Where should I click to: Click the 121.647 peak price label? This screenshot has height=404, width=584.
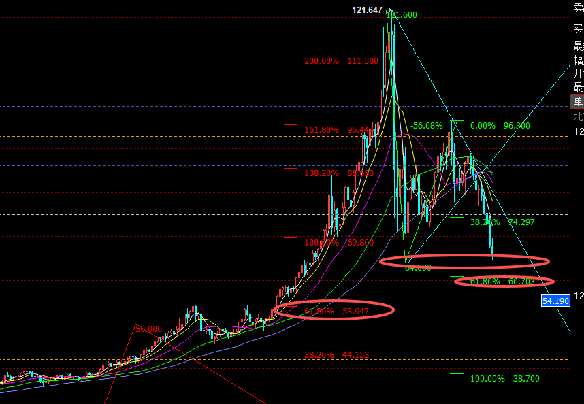[367, 10]
